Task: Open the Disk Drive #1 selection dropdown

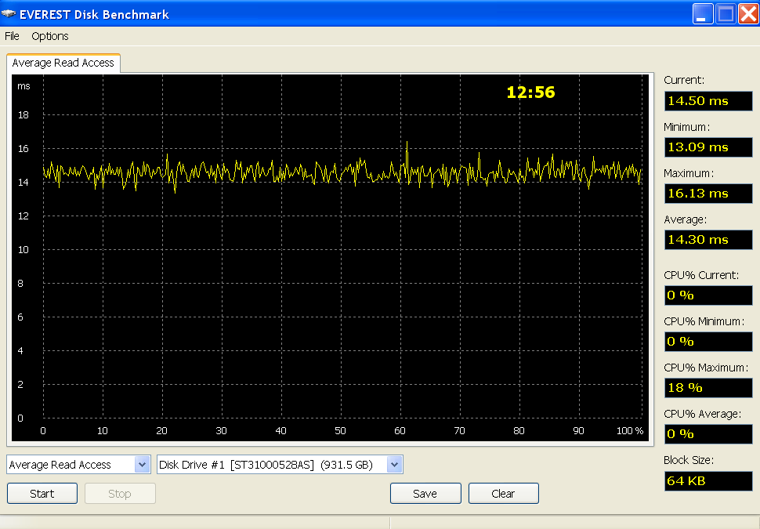Action: pos(395,465)
